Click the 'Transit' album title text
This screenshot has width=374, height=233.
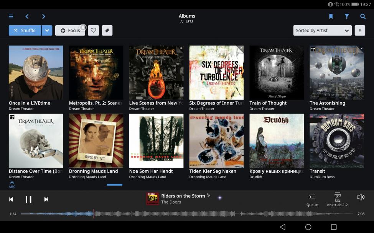317,171
